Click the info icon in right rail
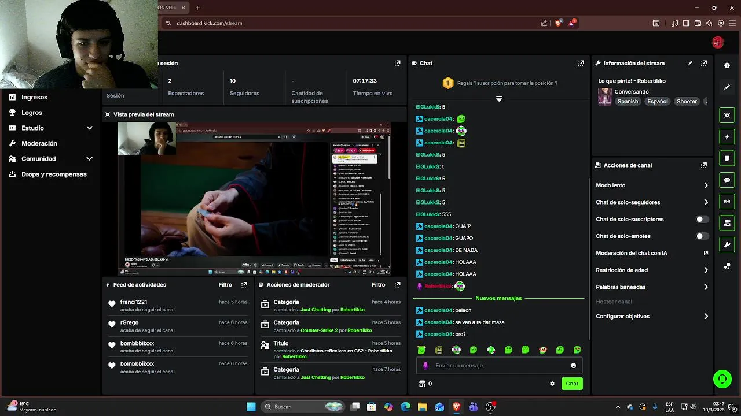Screen dimensions: 741x416 (727, 65)
